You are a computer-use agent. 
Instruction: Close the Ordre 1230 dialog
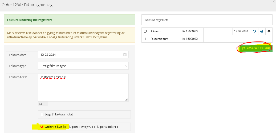pos(274,1)
